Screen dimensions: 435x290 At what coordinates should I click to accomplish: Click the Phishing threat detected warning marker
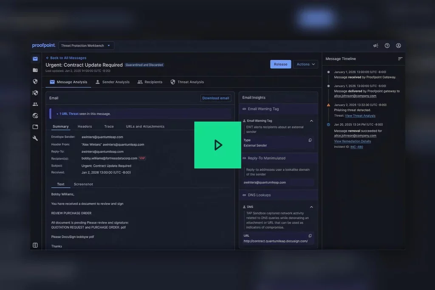pyautogui.click(x=328, y=105)
